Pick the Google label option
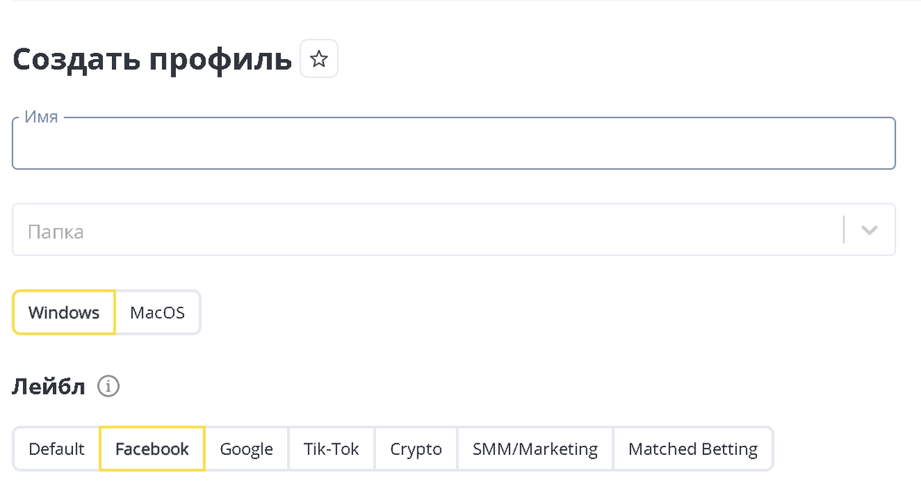Viewport: 921px width, 491px height. pos(246,449)
